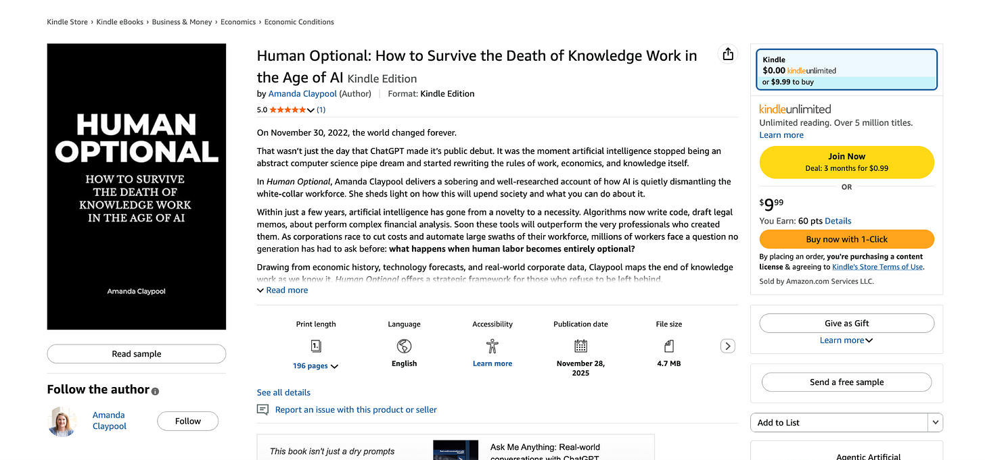The width and height of the screenshot is (985, 460).
Task: Click the file size icon
Action: pyautogui.click(x=668, y=345)
